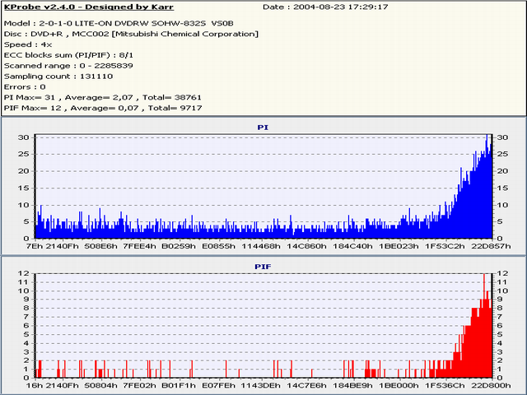Click the '1BE000h' axis label under the PIF chart

coord(399,385)
